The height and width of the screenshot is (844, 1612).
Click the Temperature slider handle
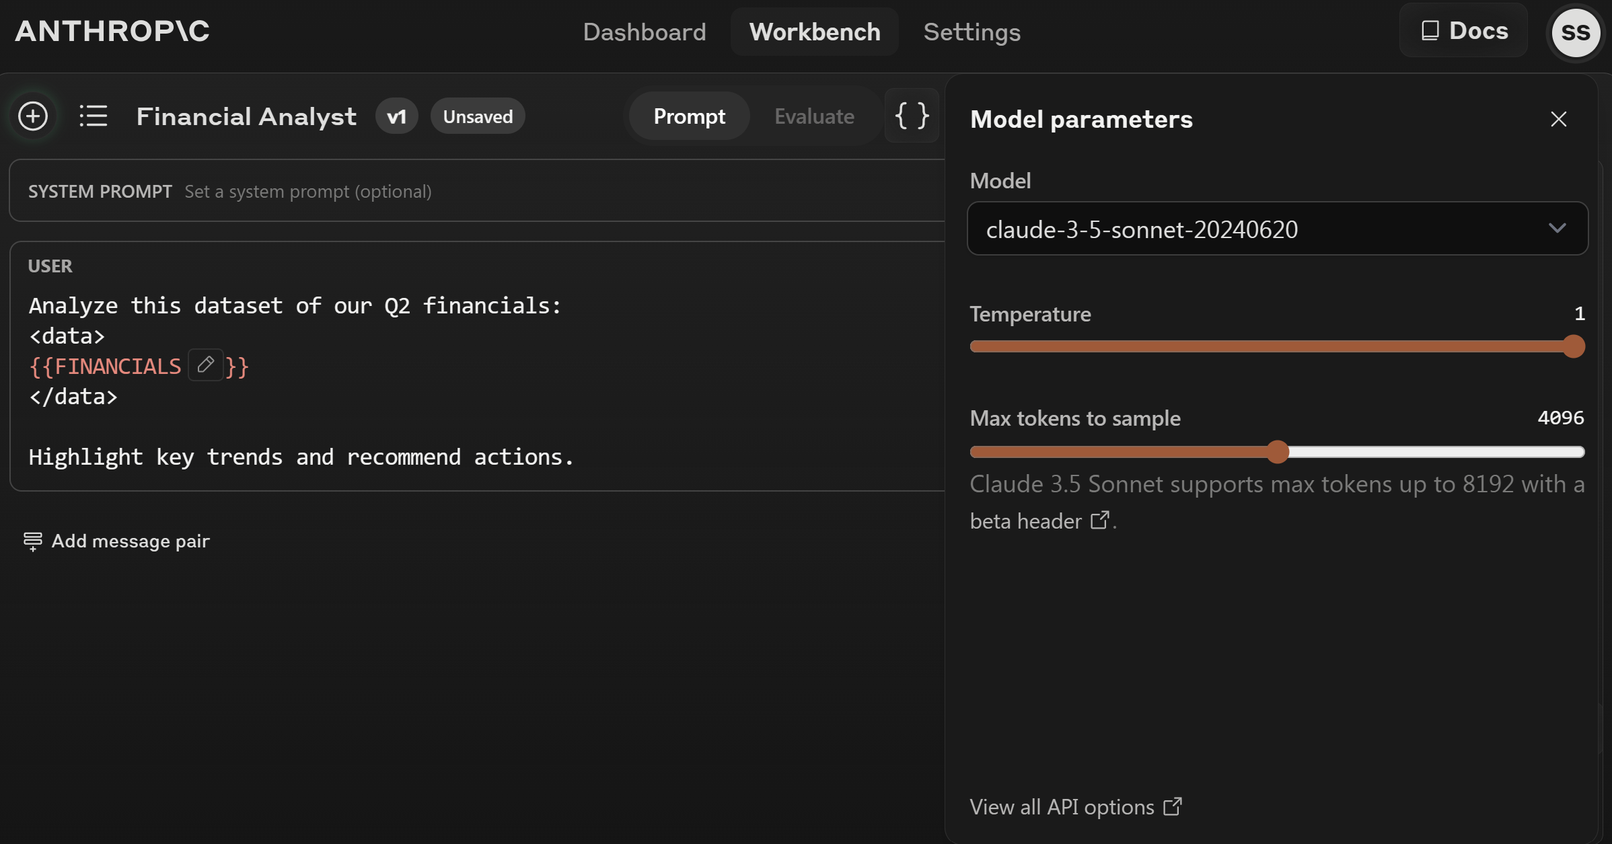(x=1574, y=347)
